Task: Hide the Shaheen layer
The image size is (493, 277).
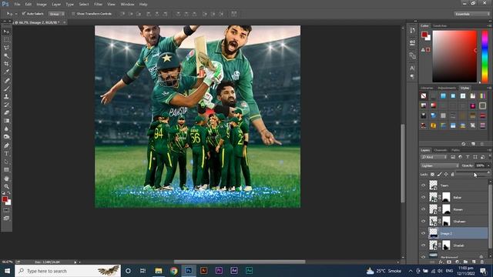Action: coord(423,221)
